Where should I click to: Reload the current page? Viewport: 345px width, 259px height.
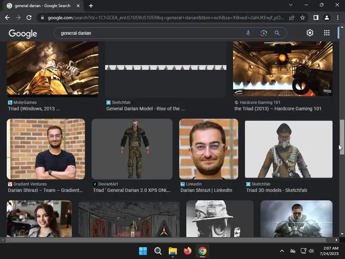(x=29, y=18)
